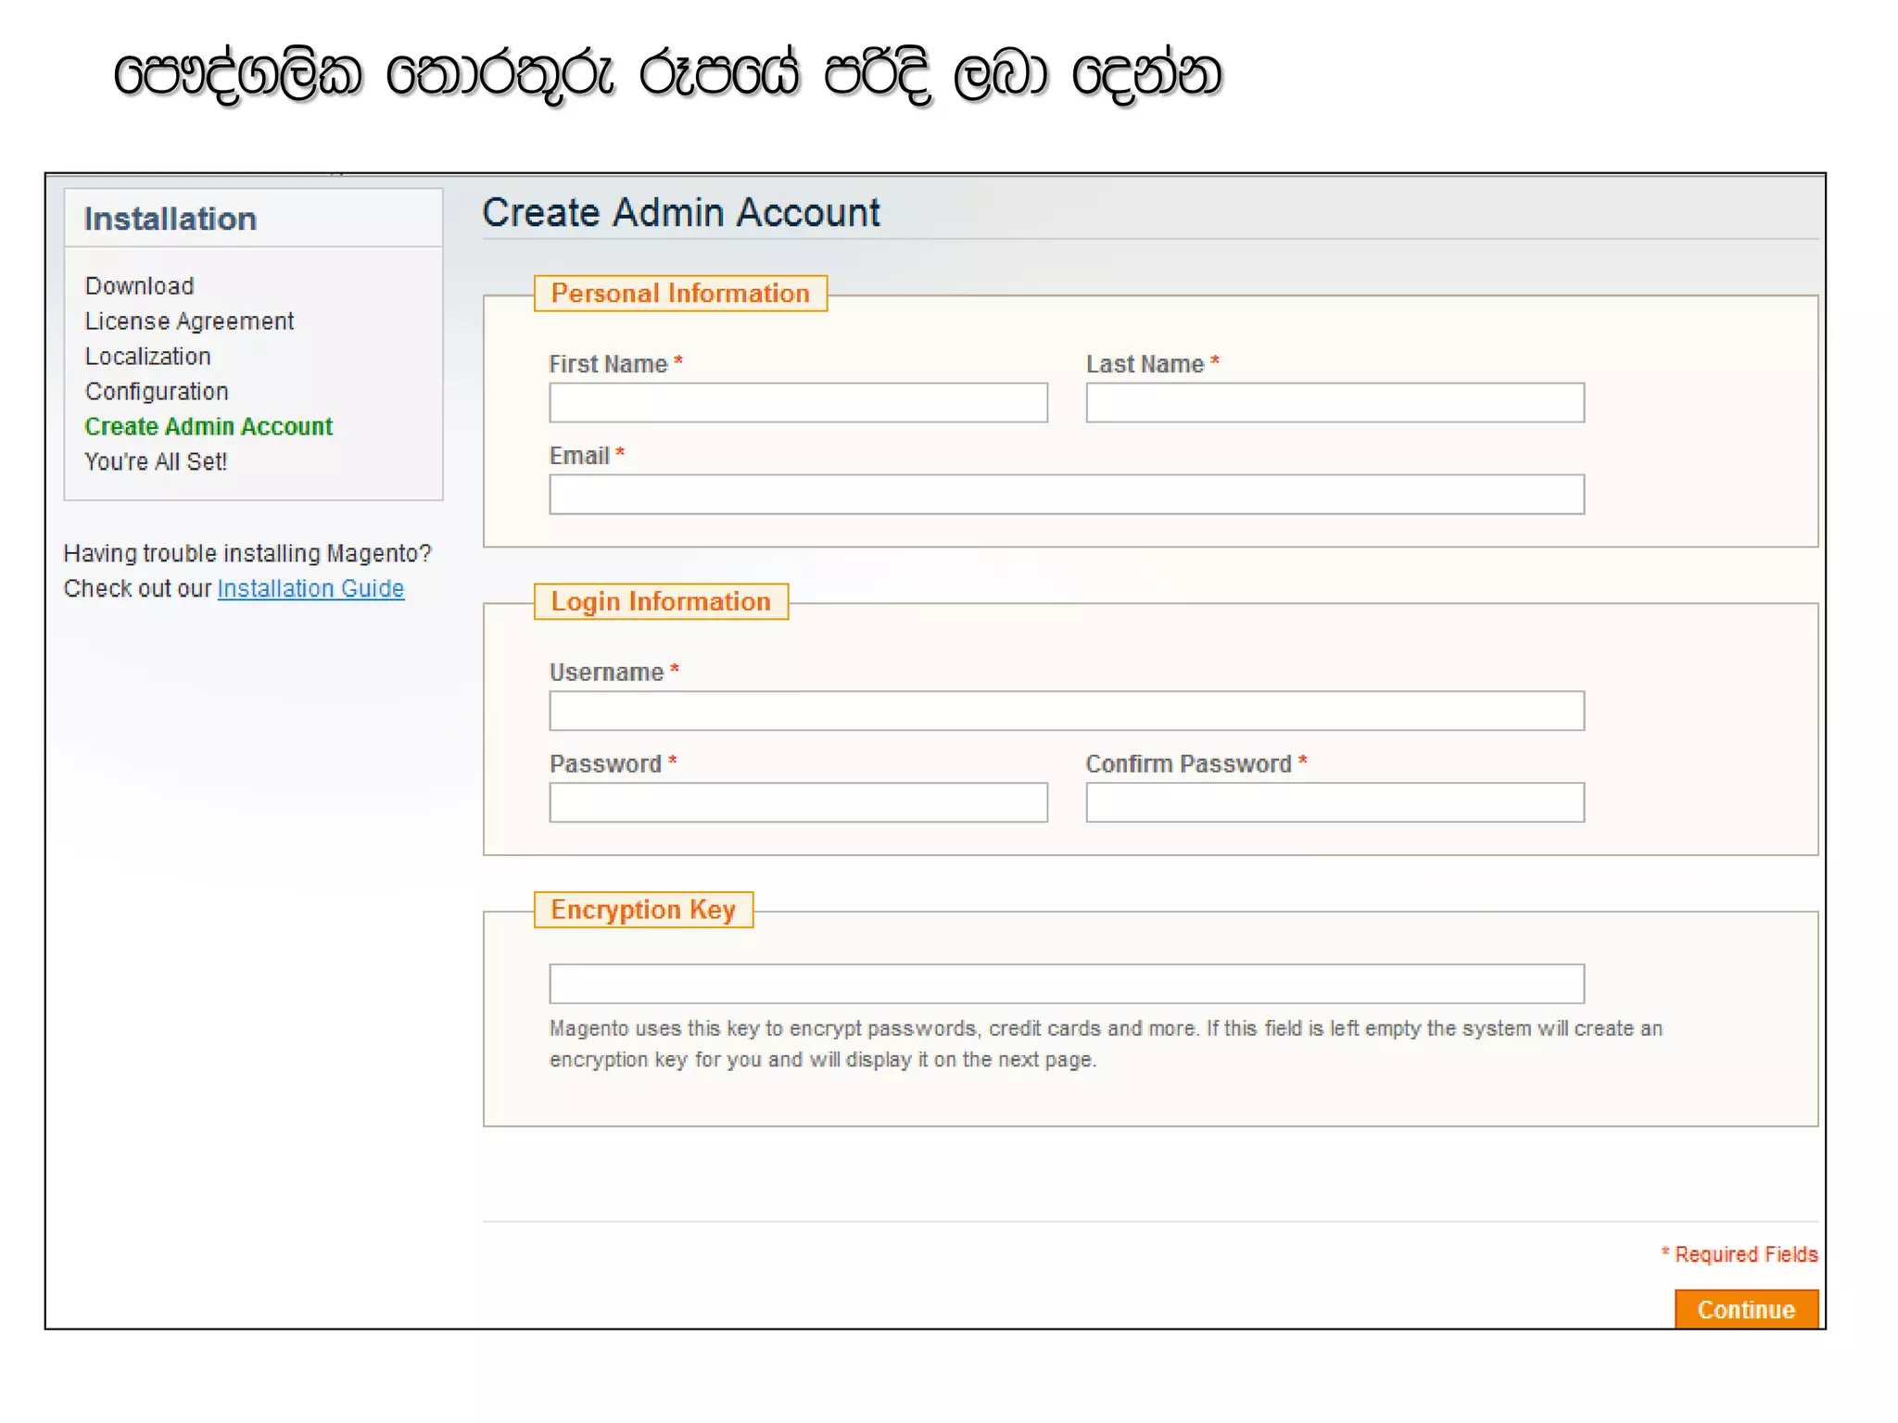Screen dimensions: 1898x1423
Task: Click You're All Set! step
Action: pyautogui.click(x=156, y=462)
